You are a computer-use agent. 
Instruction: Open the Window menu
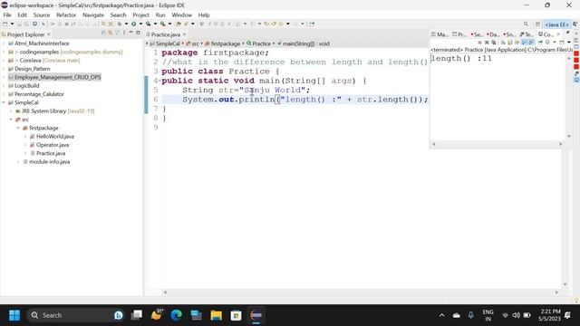click(181, 14)
